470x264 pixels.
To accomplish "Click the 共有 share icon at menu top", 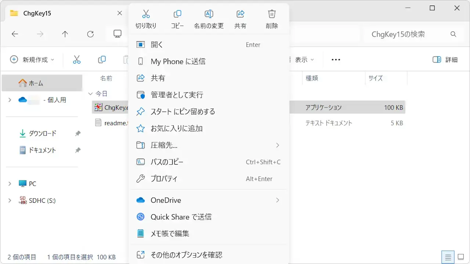I will coord(240,14).
